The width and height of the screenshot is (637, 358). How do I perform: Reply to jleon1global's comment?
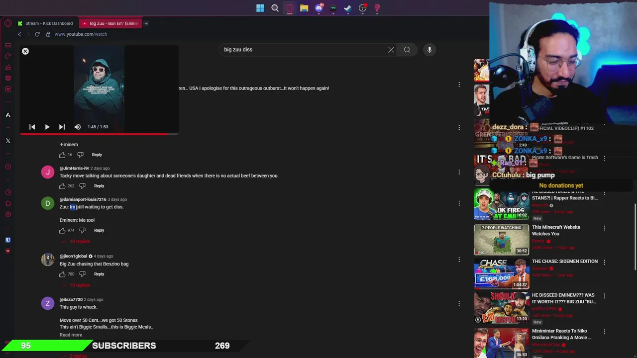[x=99, y=274]
